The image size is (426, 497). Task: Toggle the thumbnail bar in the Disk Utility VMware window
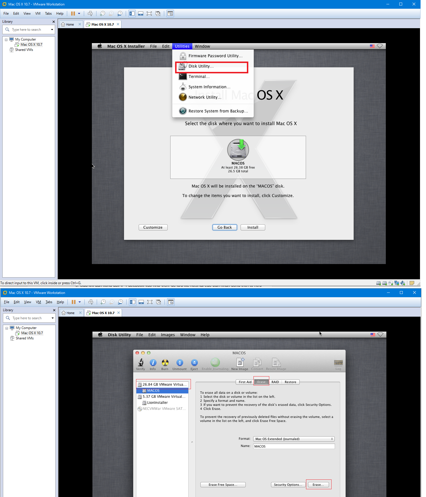pyautogui.click(x=141, y=302)
